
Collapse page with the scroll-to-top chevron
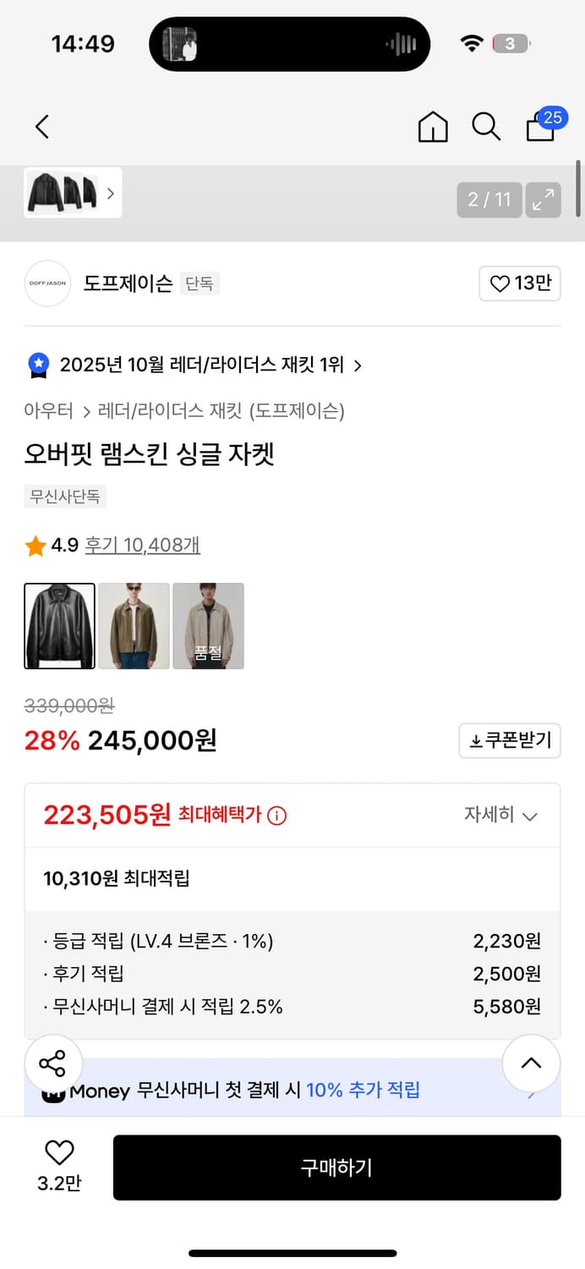(531, 1063)
